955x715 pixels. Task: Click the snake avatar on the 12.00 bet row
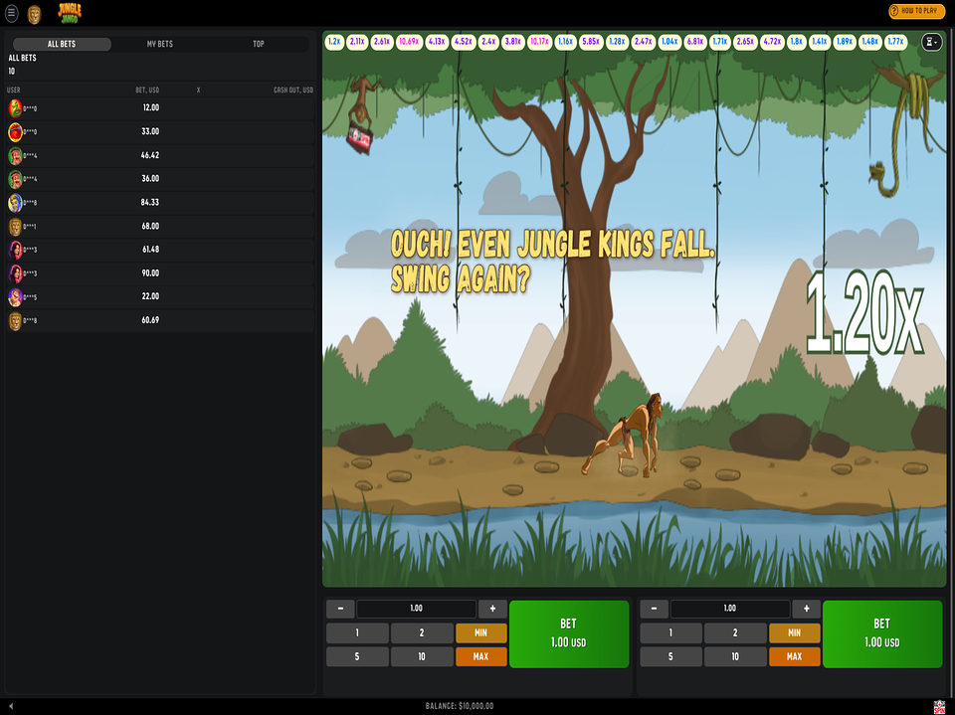point(15,108)
